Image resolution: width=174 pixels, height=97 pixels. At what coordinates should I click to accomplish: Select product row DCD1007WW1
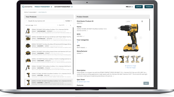point(49,31)
